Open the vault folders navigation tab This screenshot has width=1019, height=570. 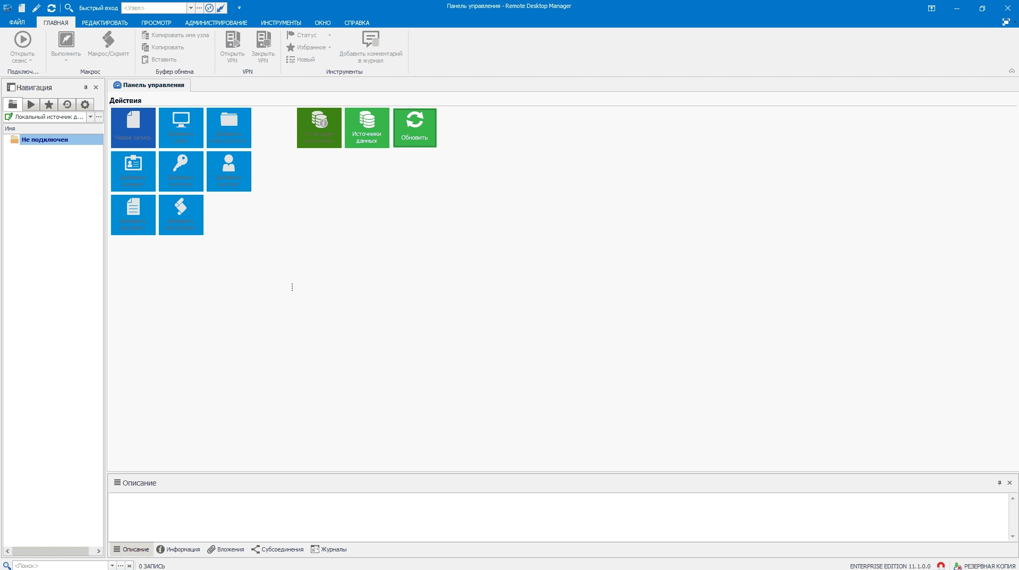click(x=13, y=105)
